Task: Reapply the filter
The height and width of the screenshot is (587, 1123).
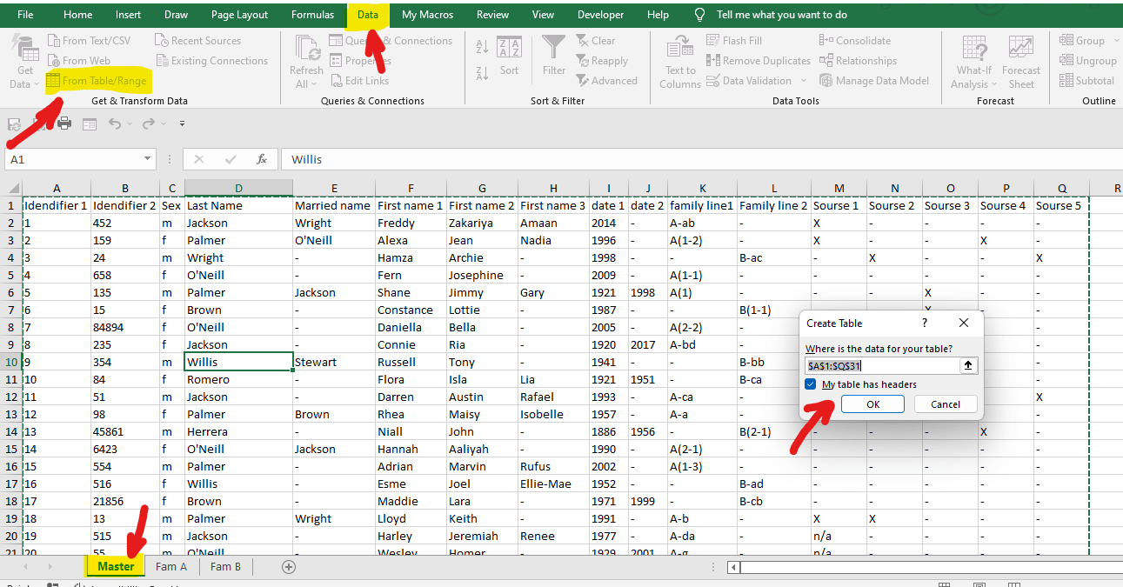Action: tap(601, 61)
